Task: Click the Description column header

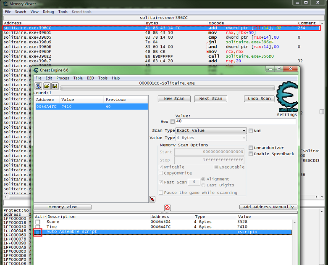Action: 98,217
